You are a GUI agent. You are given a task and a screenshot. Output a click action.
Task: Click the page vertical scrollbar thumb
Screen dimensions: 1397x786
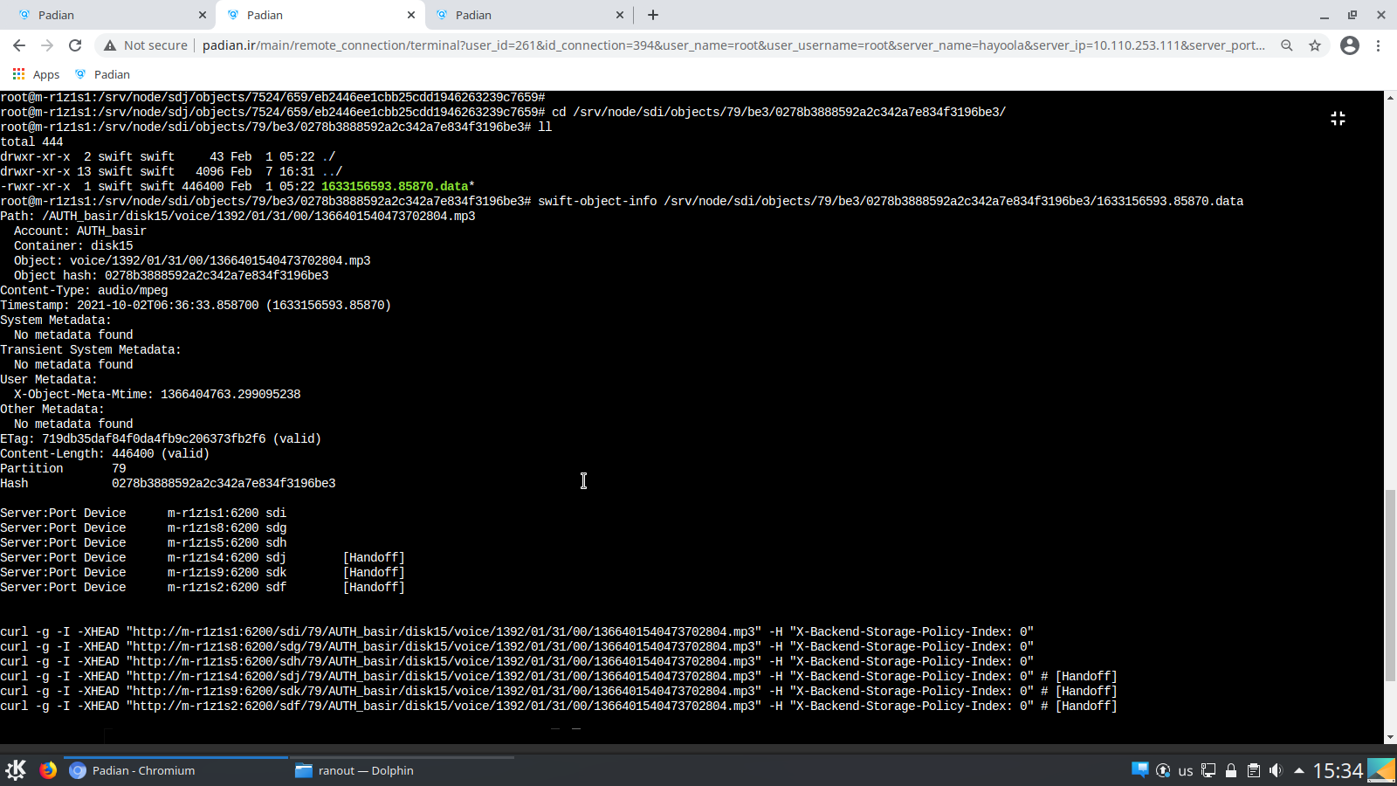pyautogui.click(x=1390, y=585)
